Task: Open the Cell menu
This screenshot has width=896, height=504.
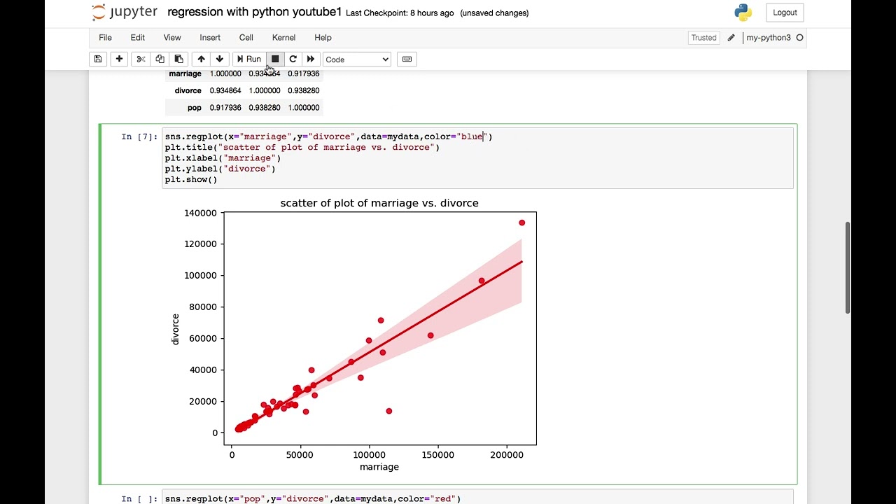Action: (246, 38)
